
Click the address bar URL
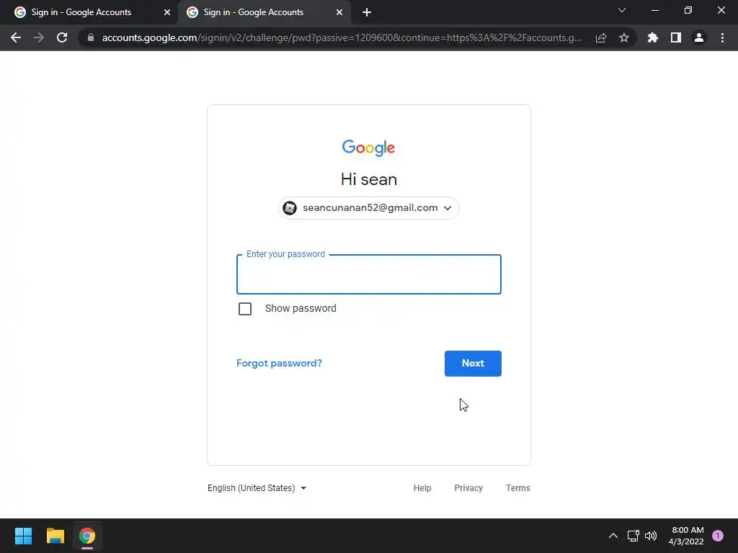[x=341, y=37]
